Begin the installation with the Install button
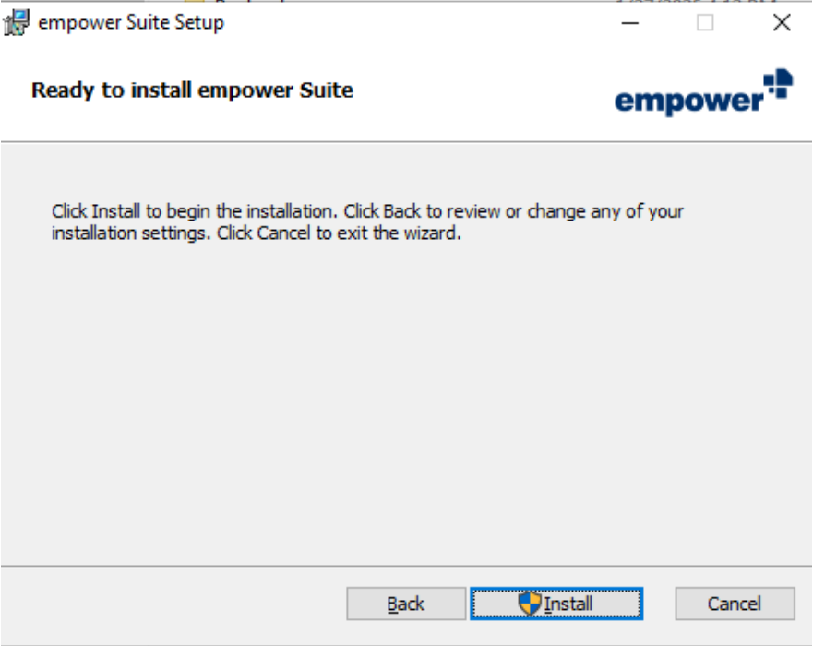The width and height of the screenshot is (813, 646). coord(556,604)
